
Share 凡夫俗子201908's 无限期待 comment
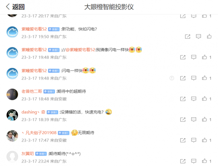(183, 140)
